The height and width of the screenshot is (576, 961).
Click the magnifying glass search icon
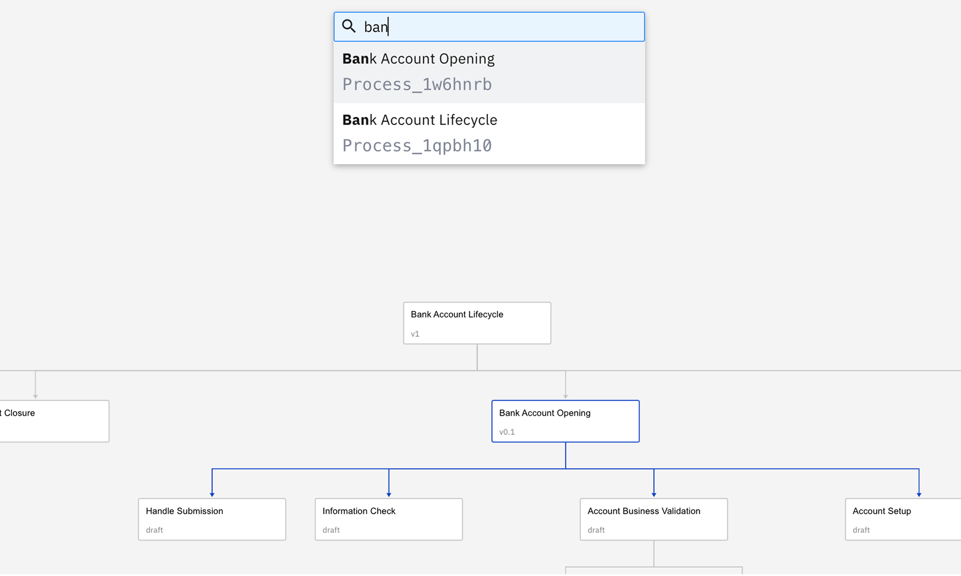point(349,26)
